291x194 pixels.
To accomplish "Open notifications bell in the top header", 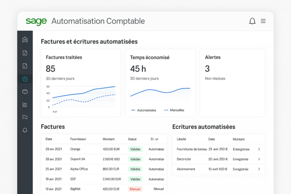I will pos(252,21).
